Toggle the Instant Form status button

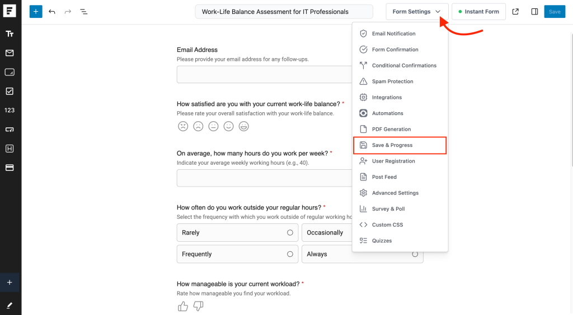(479, 12)
